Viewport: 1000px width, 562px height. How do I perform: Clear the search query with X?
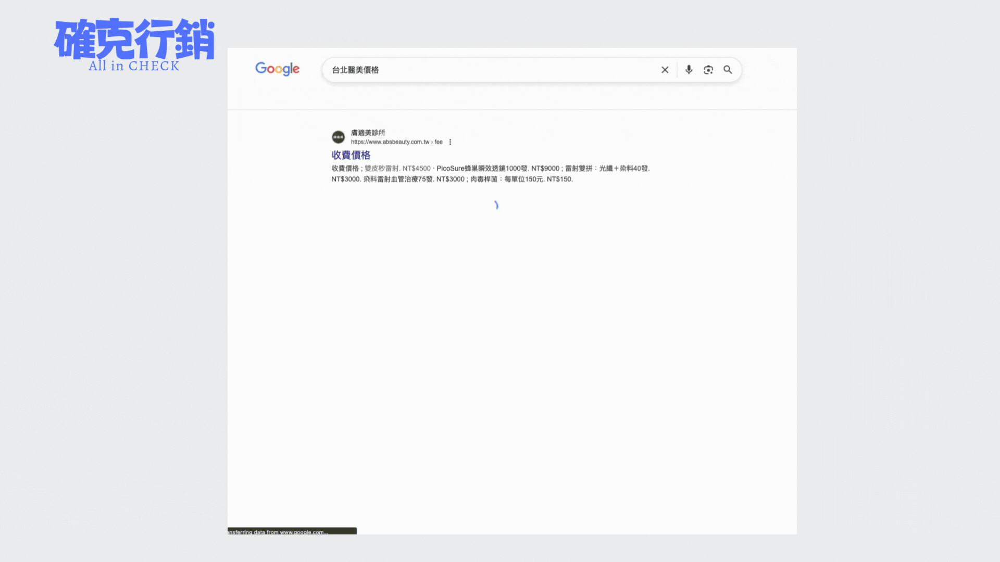point(665,70)
